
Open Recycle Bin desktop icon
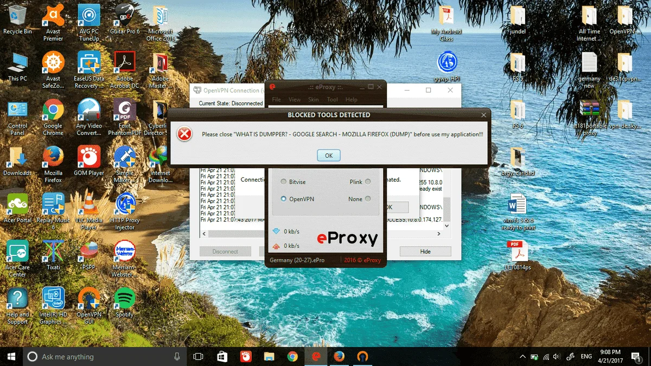point(17,20)
